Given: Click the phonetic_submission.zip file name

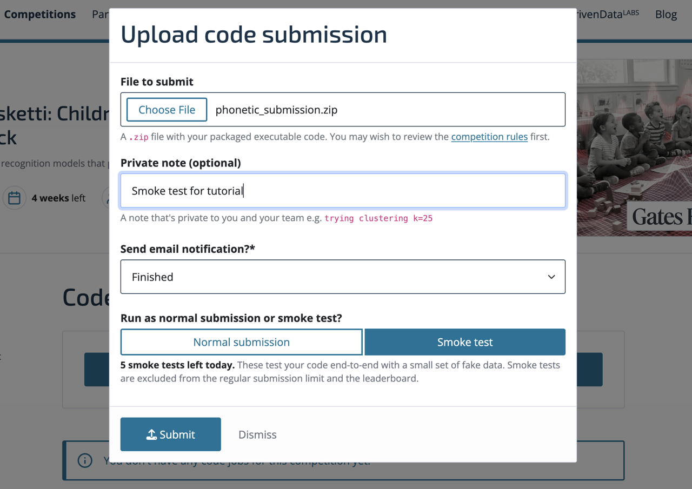Looking at the screenshot, I should coord(276,110).
